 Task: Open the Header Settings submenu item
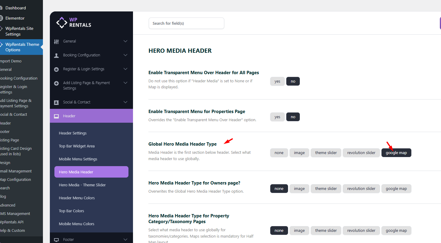73,133
